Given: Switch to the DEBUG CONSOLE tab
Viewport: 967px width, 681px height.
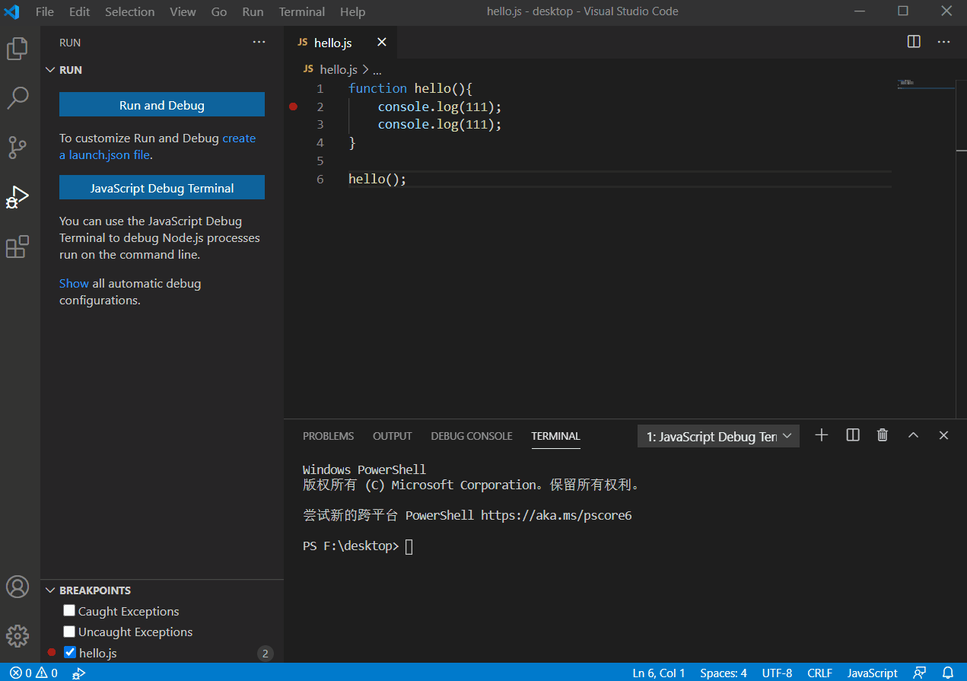Looking at the screenshot, I should [x=471, y=436].
